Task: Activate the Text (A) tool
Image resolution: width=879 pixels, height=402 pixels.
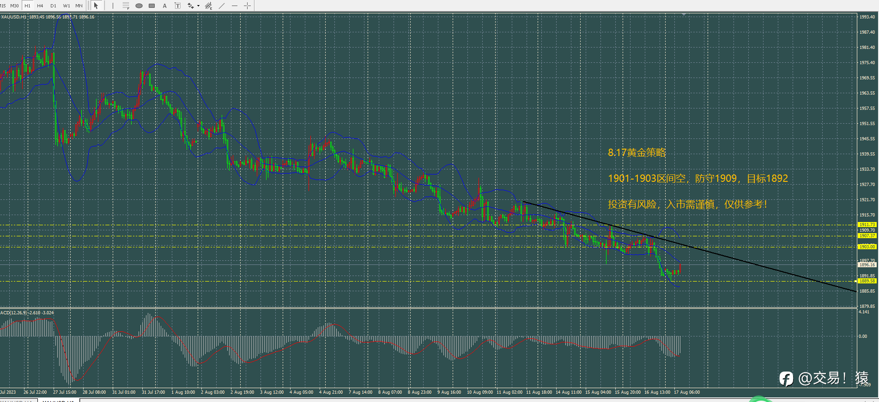Action: (x=164, y=6)
